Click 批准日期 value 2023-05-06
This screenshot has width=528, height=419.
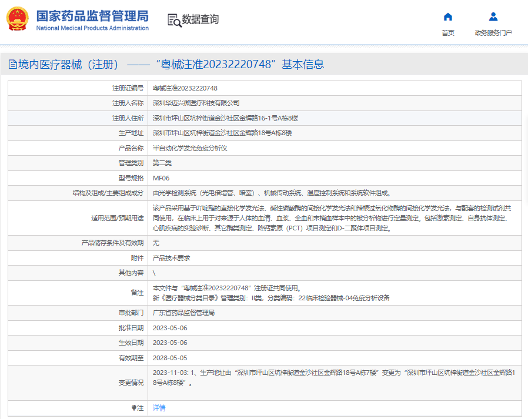[170, 328]
